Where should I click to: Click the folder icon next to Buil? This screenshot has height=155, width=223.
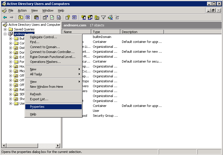coord(16,39)
